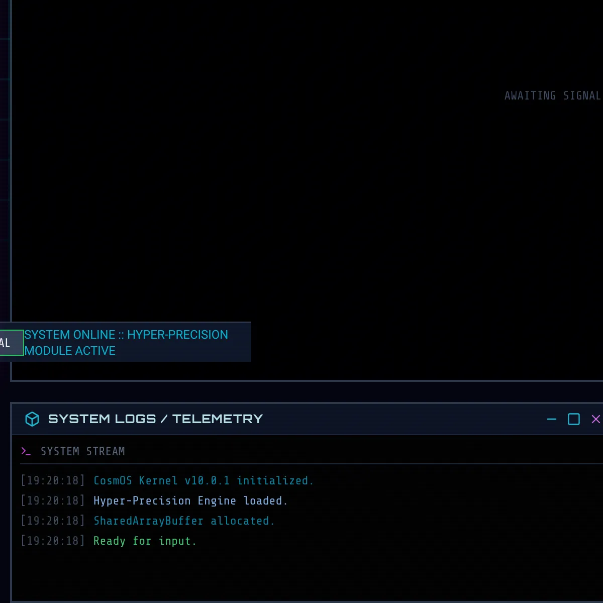Minimize the System Logs / Telemetry panel
The width and height of the screenshot is (603, 603).
[551, 419]
